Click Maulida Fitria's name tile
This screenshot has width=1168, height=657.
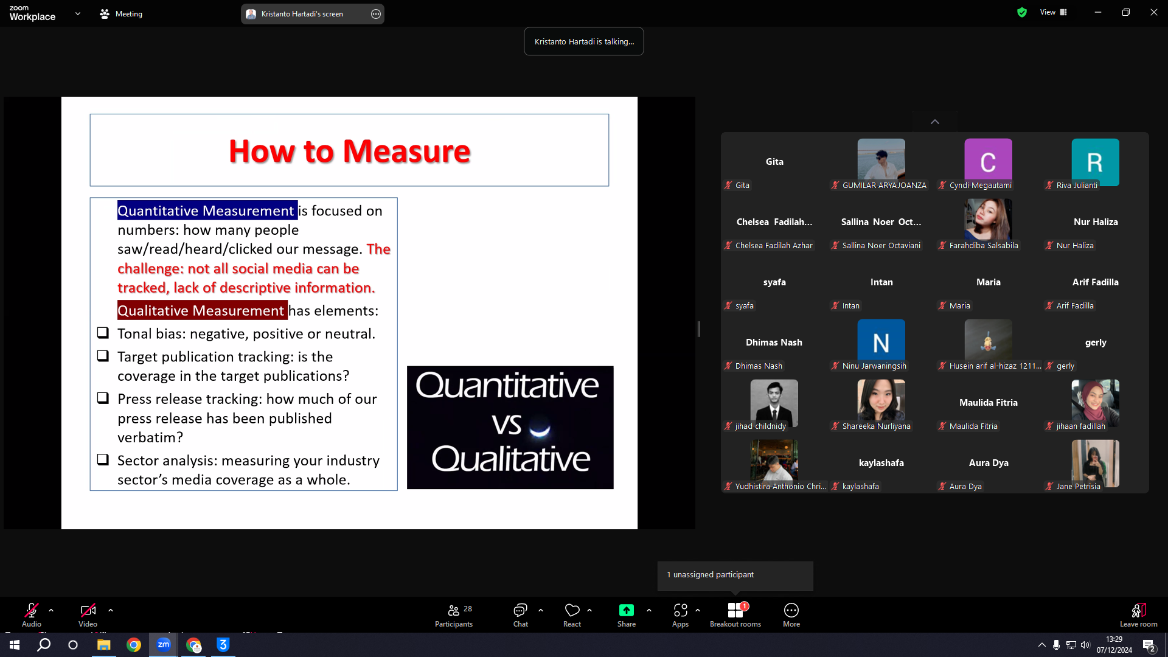tap(989, 403)
